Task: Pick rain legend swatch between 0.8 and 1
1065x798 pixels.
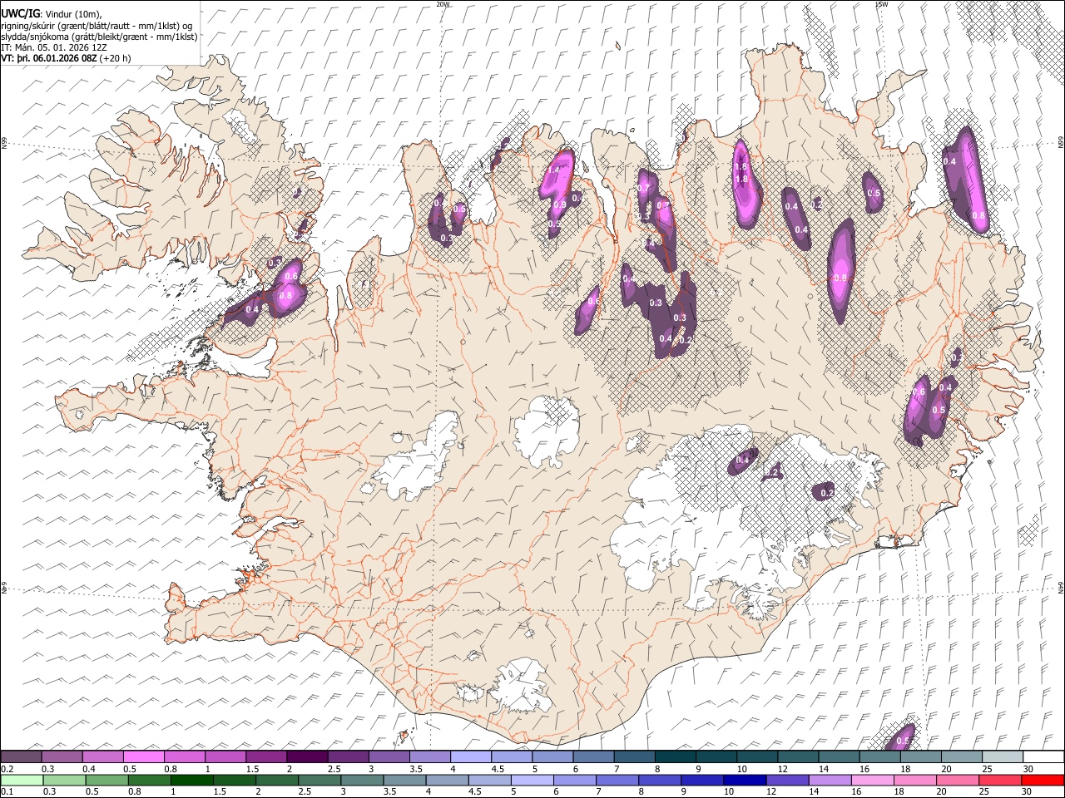Action: tap(150, 780)
